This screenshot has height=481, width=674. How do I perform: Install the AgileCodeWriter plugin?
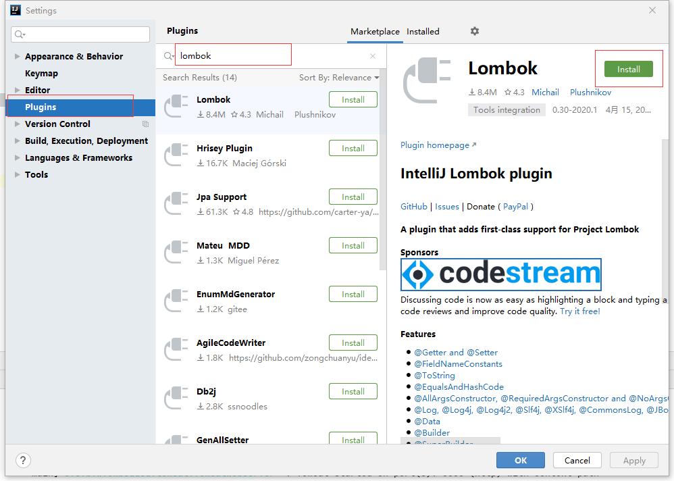[353, 343]
